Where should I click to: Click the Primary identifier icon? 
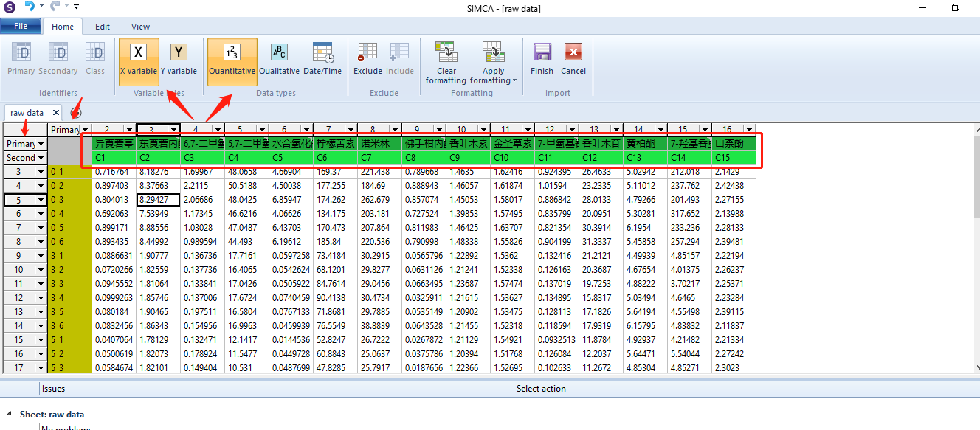pos(21,58)
